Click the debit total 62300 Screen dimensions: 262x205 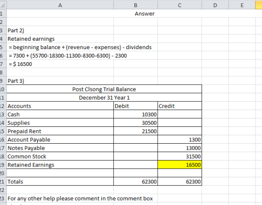136,182
